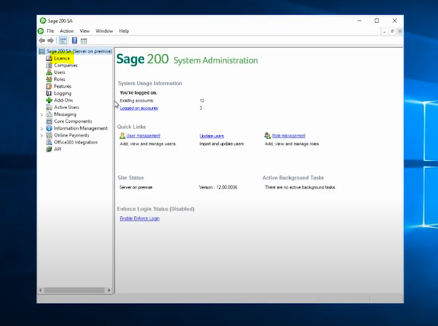
Task: Click the Sage 200 SA root node icon
Action: click(x=42, y=51)
